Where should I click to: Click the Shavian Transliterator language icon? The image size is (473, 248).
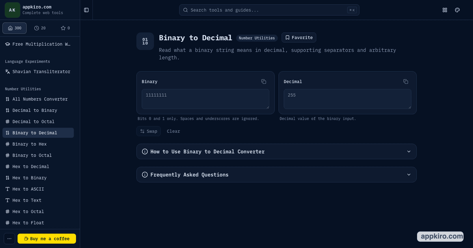pos(7,72)
